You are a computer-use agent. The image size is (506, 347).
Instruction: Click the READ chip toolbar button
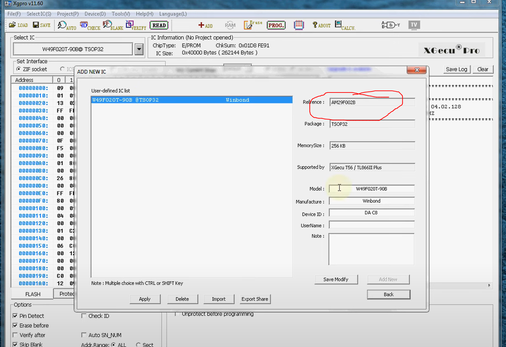[x=159, y=25]
